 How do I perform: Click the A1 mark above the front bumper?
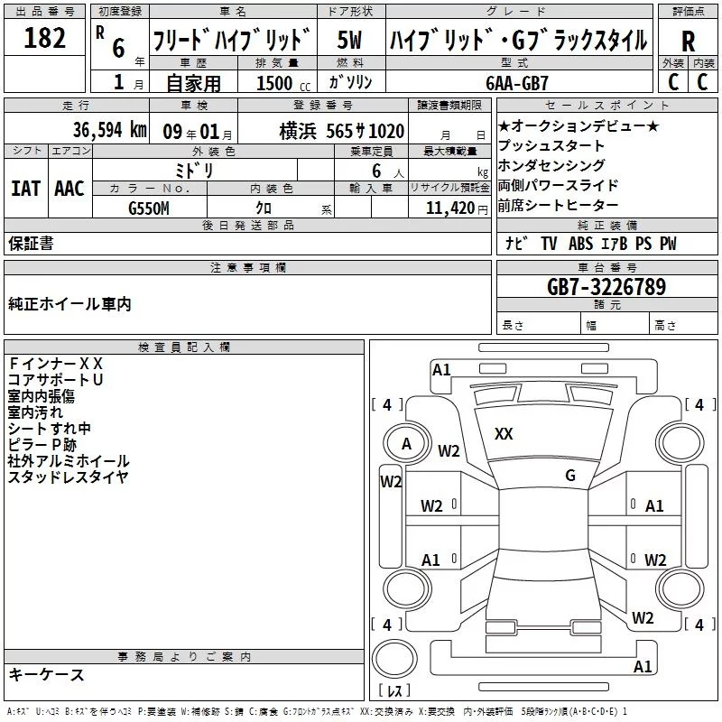[x=441, y=369]
